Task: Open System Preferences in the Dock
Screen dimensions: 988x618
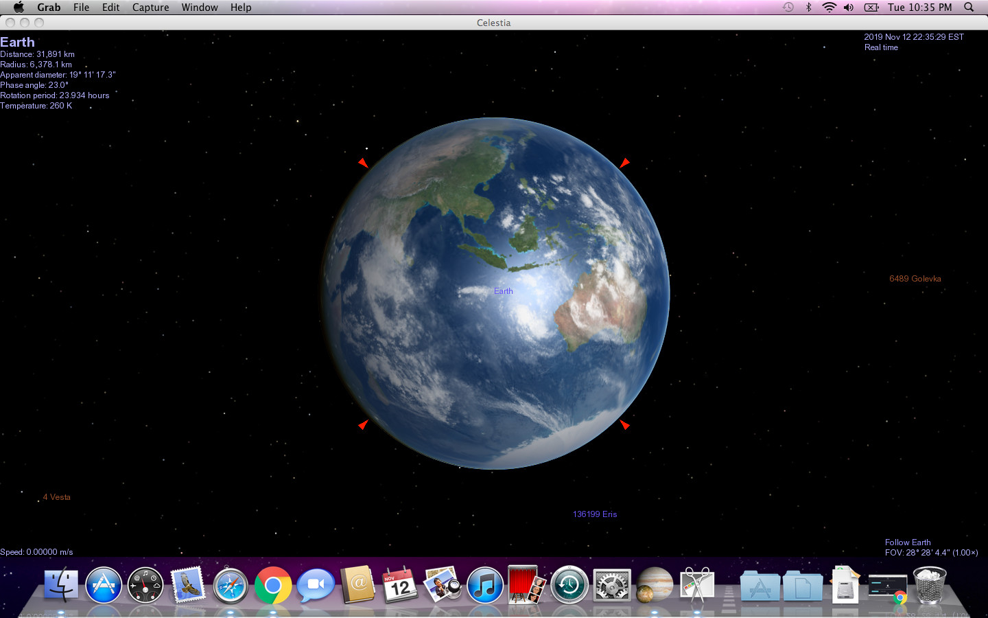Action: [x=612, y=586]
